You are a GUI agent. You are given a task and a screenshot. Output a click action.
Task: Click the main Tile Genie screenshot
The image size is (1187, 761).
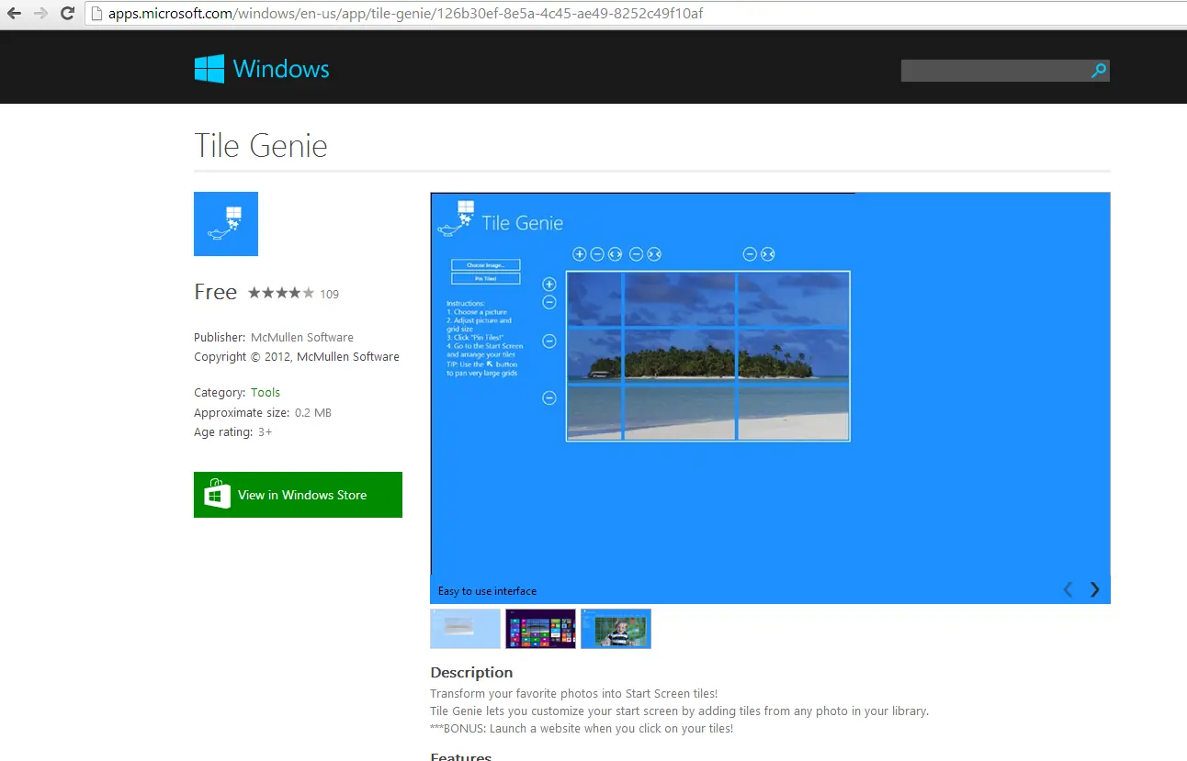(770, 397)
